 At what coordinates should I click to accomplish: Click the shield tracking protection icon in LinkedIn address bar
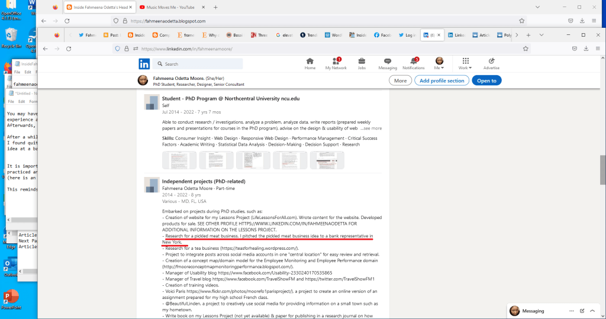(x=118, y=49)
